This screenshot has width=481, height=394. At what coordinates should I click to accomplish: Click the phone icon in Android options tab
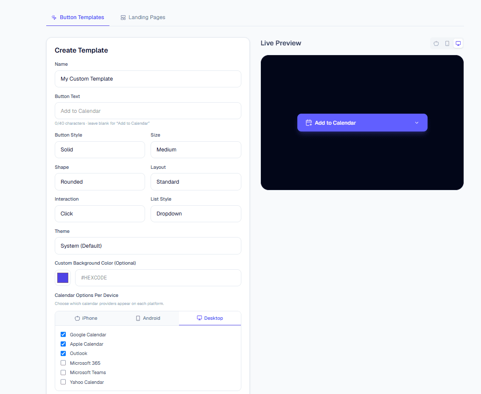tap(138, 318)
